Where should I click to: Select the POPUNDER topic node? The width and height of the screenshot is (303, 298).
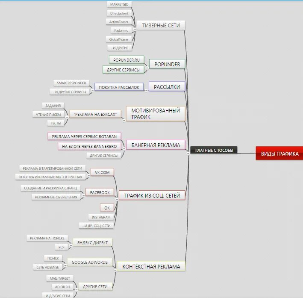pos(167,64)
